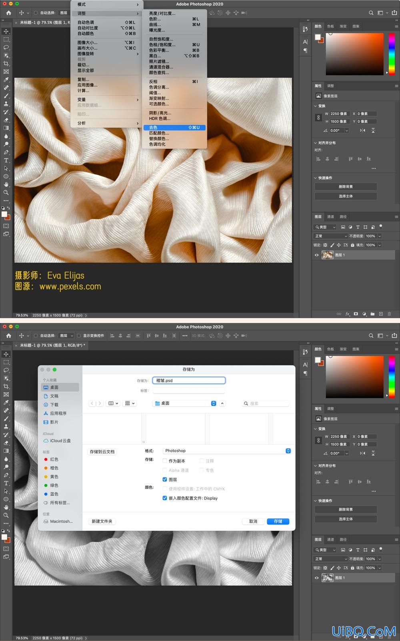
Task: Choose the Eraser tool in the upper window
Action: click(x=6, y=120)
